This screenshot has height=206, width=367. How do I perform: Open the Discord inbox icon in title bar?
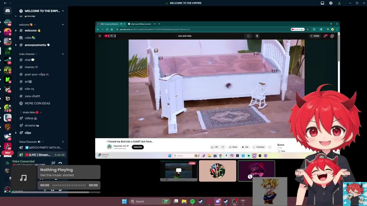tap(322, 3)
